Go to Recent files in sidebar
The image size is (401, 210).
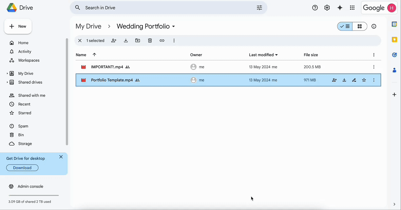pos(24,104)
